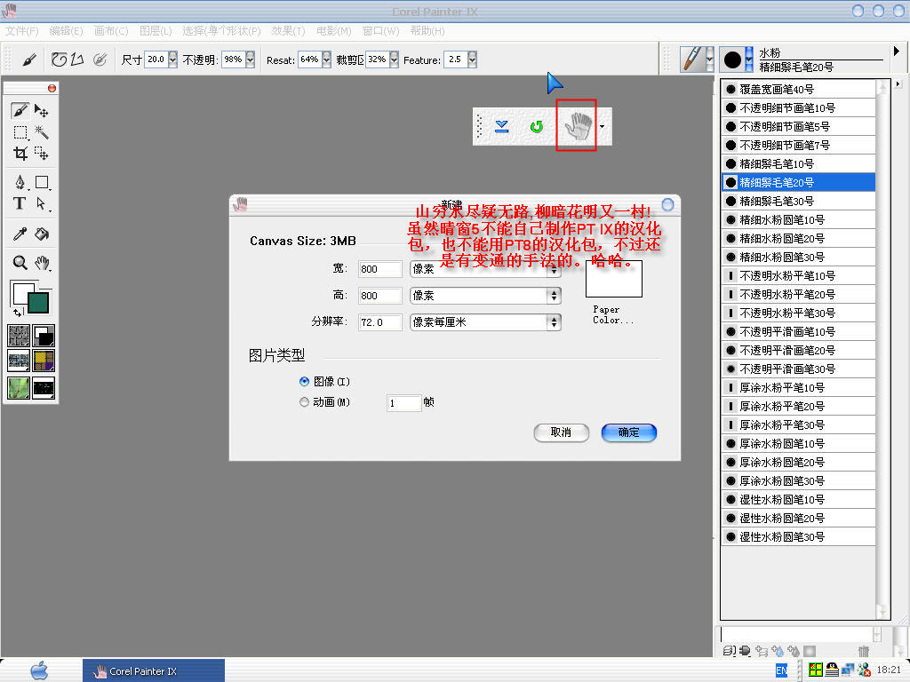Swap main and additional colors arrow

coord(18,313)
